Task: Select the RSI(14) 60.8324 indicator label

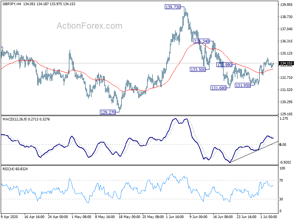Action: [x=15, y=169]
